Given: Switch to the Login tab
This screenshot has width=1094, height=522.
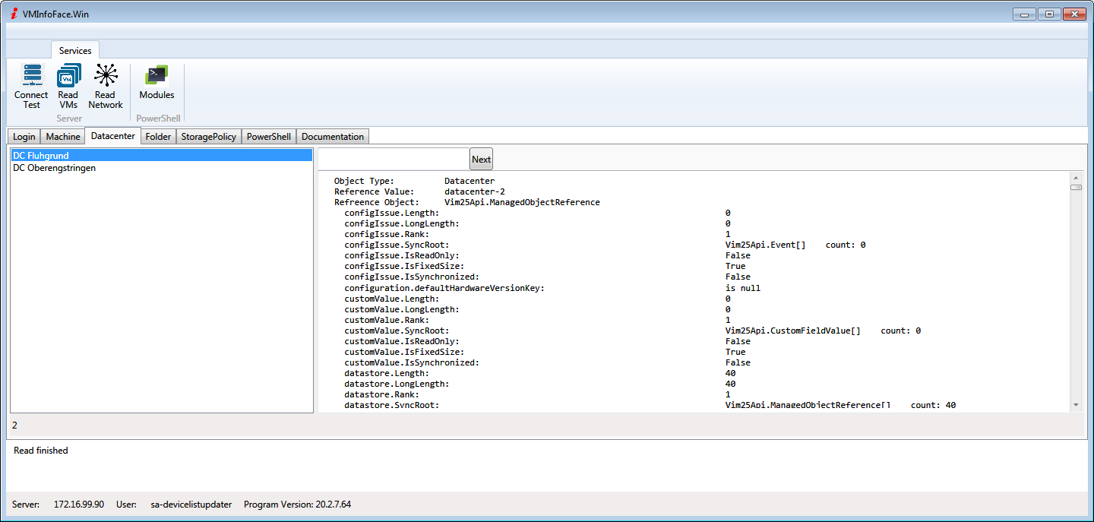Looking at the screenshot, I should [24, 137].
